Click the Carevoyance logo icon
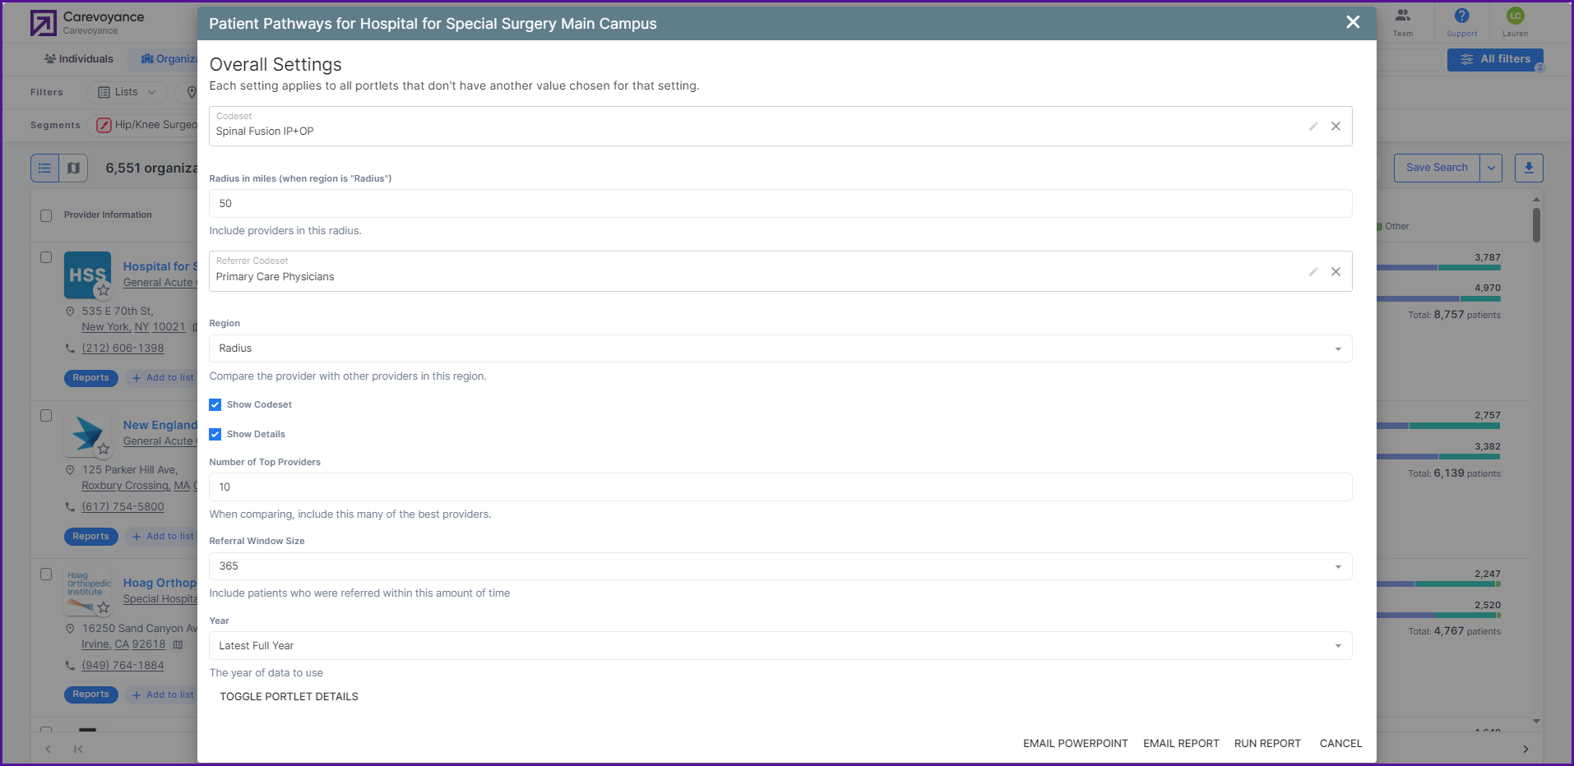The image size is (1574, 766). click(x=44, y=23)
